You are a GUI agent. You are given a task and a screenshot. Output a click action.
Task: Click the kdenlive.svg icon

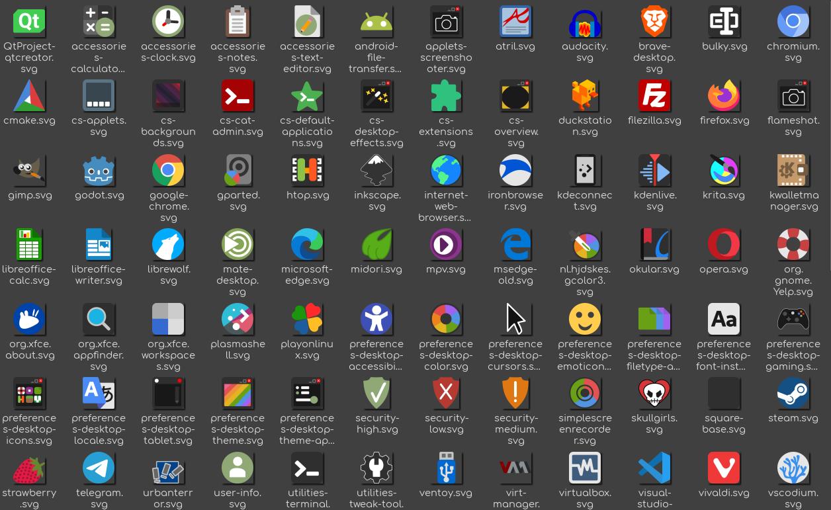[654, 171]
